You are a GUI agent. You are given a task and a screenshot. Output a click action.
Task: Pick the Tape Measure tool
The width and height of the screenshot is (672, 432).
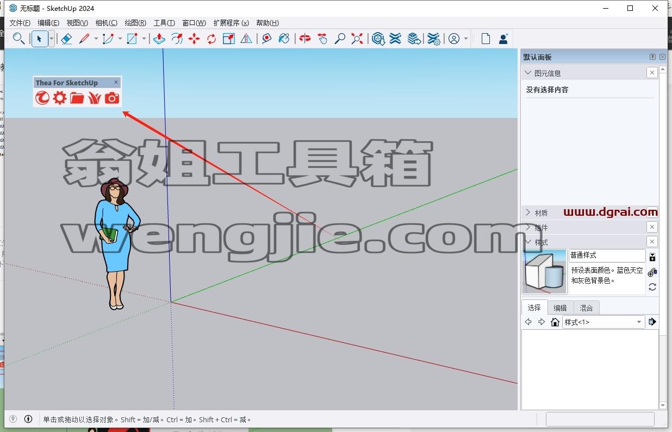coord(266,39)
